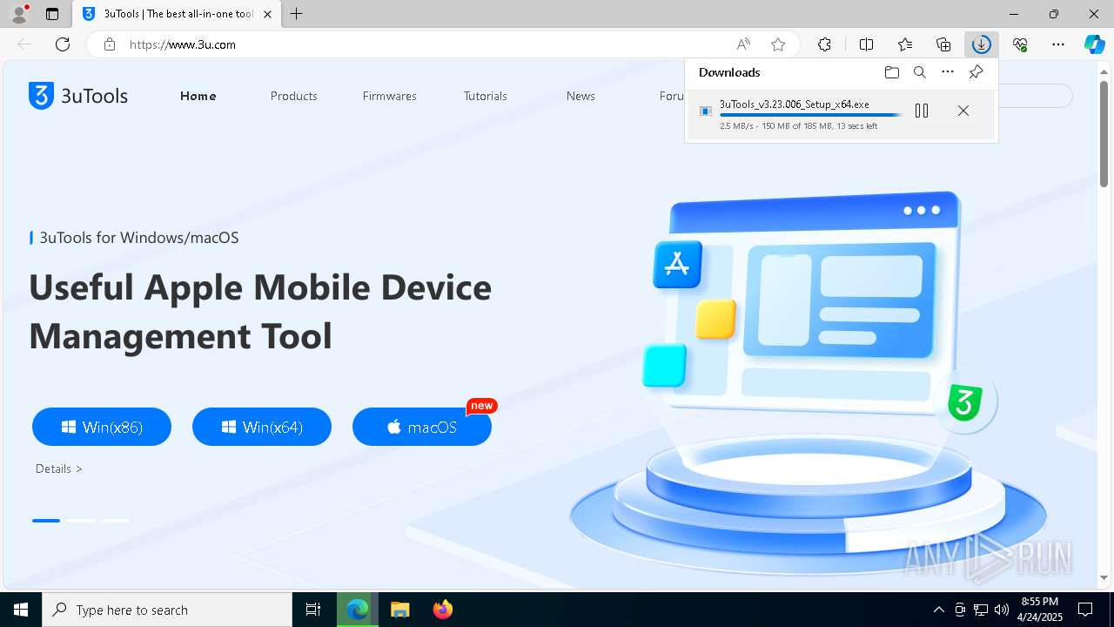Click the Downloads toolbar icon
Viewport: 1114px width, 627px height.
pos(982,44)
